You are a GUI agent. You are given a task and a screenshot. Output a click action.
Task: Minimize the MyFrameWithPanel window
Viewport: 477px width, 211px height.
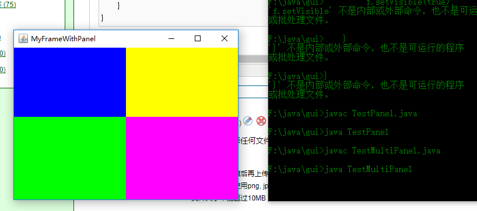click(171, 38)
